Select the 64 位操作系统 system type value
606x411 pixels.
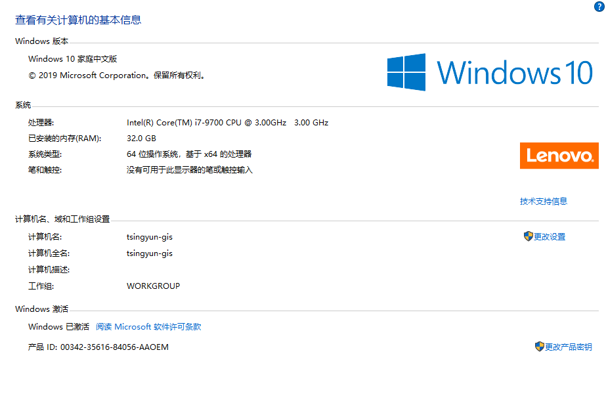189,154
